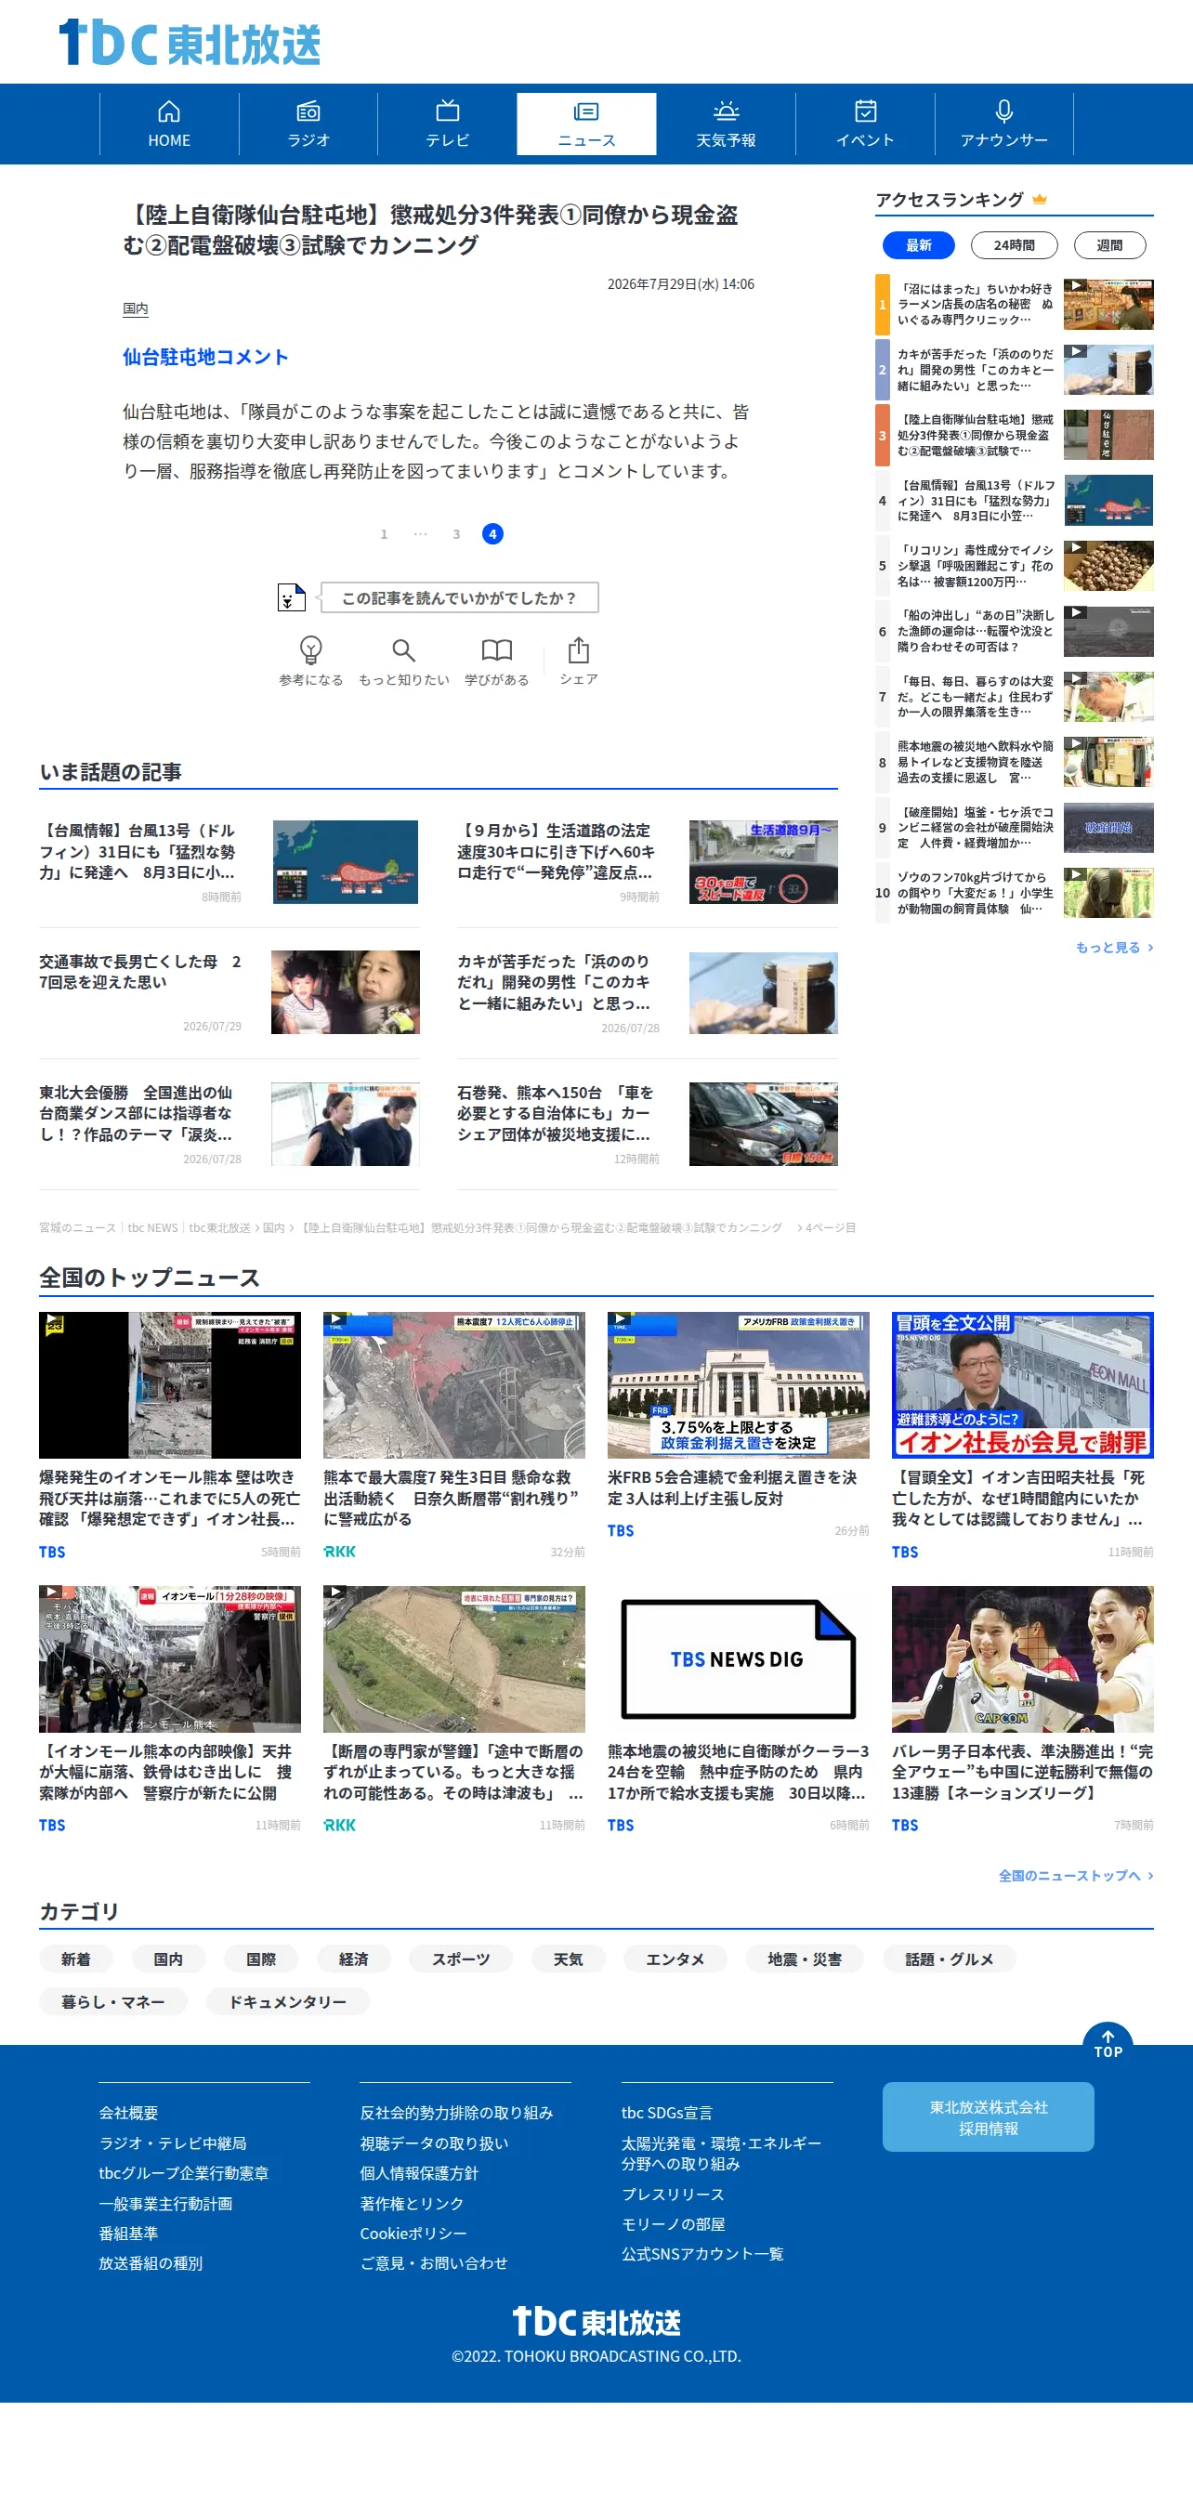The image size is (1193, 2516).
Task: Click 東北放送株式会社 採用情報 button
Action: (988, 2116)
